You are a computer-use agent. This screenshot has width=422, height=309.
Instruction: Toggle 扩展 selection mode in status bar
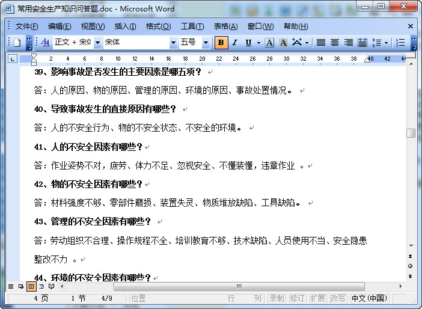[317, 298]
